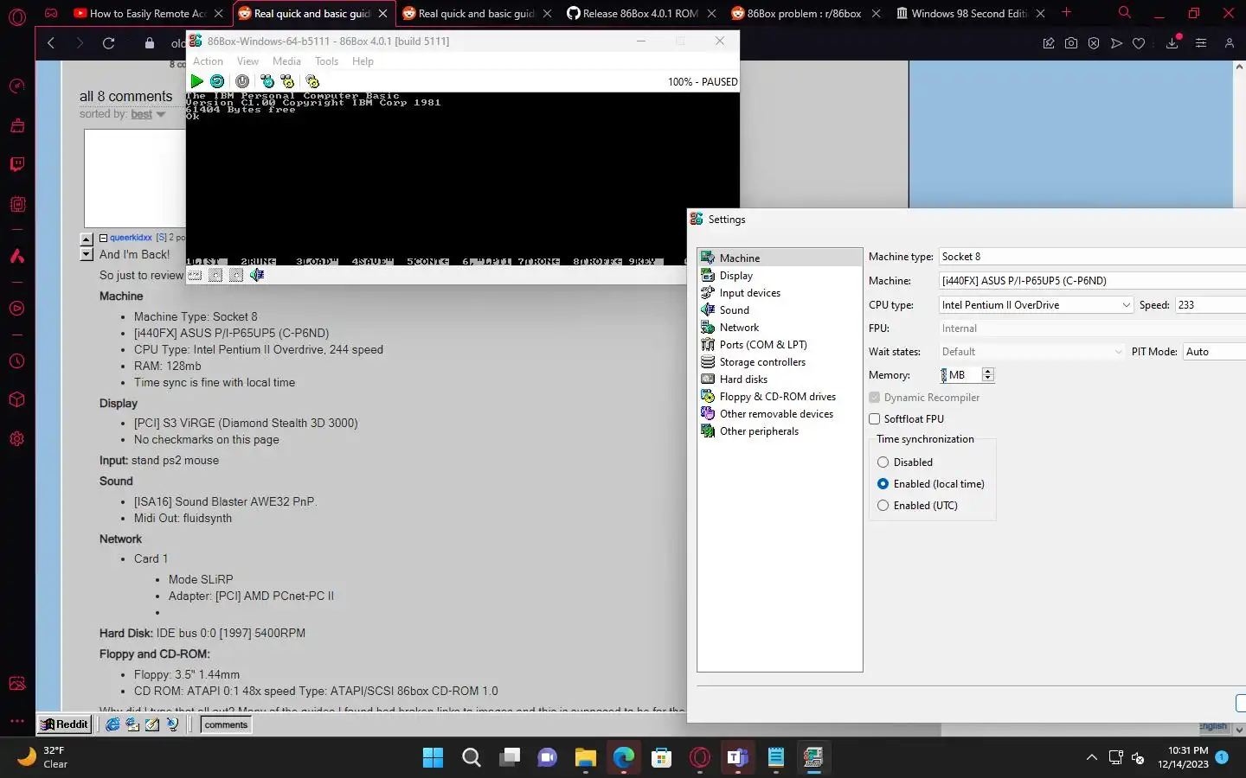1246x778 pixels.
Task: Click the Opera search tabs magnifier icon
Action: [x=1124, y=13]
